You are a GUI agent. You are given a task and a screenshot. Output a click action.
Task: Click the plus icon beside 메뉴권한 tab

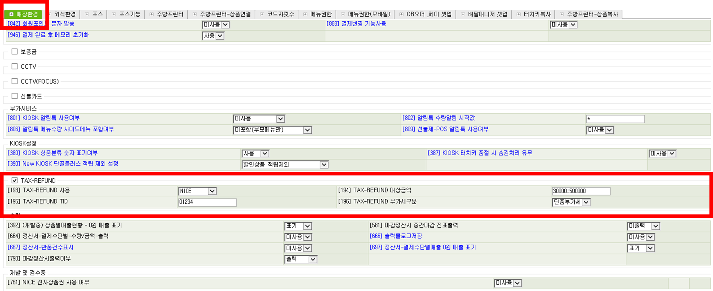pos(305,14)
